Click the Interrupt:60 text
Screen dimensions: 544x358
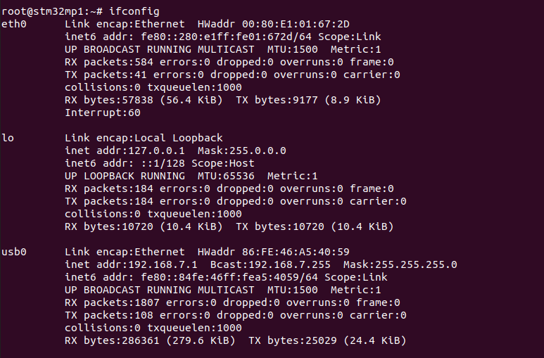pyautogui.click(x=103, y=113)
